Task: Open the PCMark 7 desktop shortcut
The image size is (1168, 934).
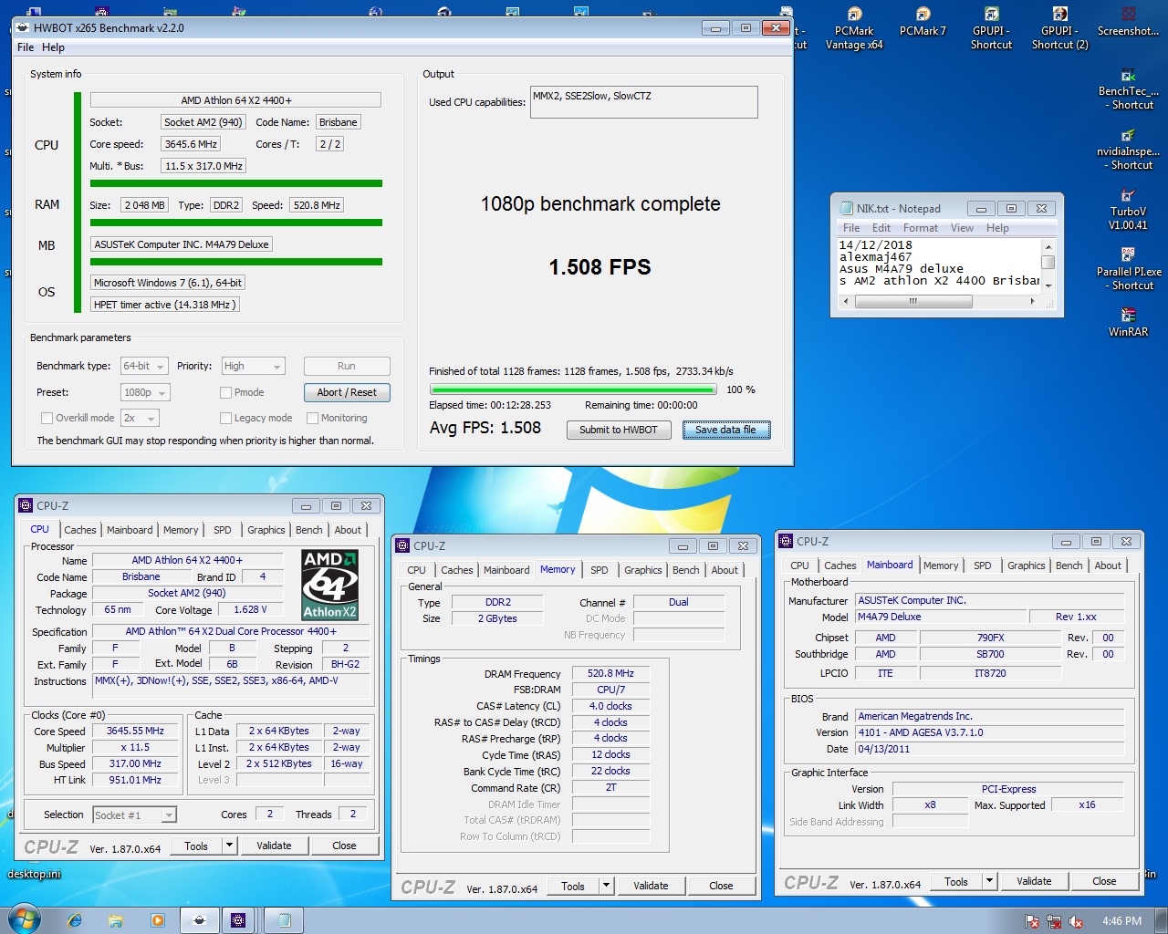Action: tap(923, 23)
